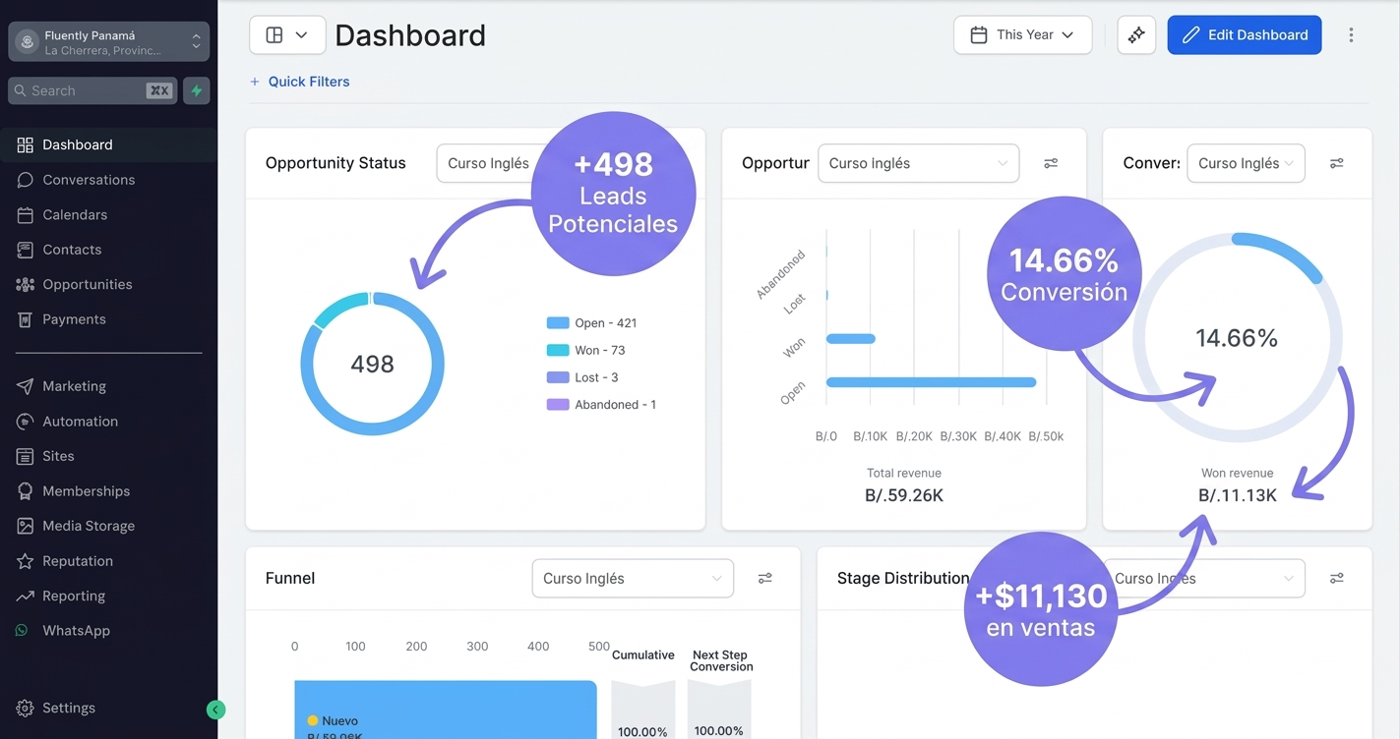Screen dimensions: 1400x739
Task: Open the Automation section in sidebar
Action: pos(80,421)
